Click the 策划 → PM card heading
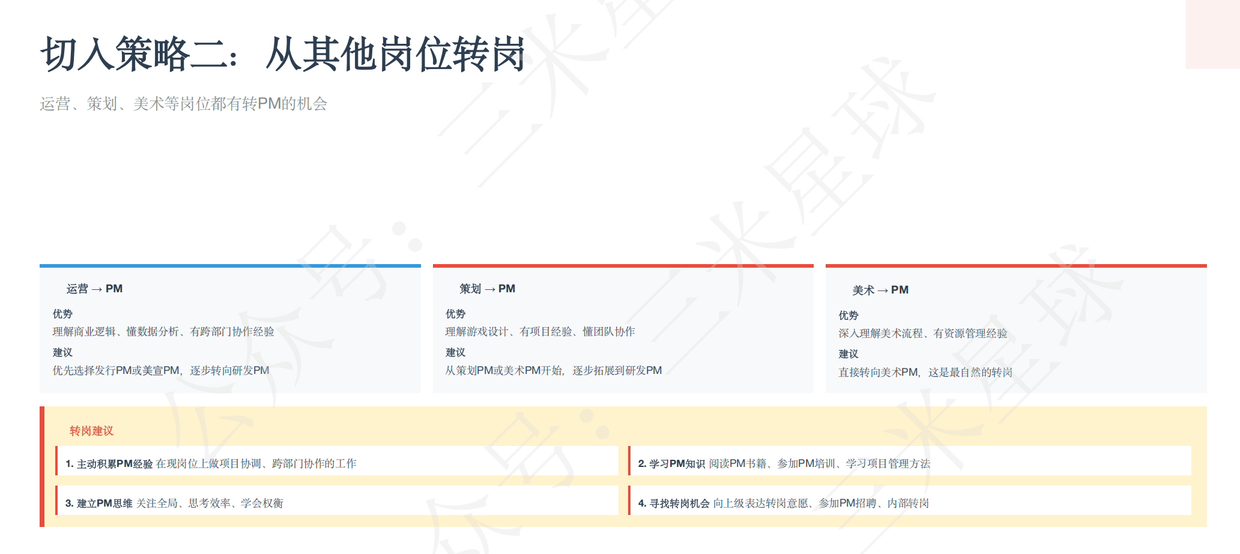The width and height of the screenshot is (1240, 554). click(487, 289)
